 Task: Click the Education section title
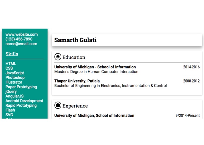pos(74,57)
